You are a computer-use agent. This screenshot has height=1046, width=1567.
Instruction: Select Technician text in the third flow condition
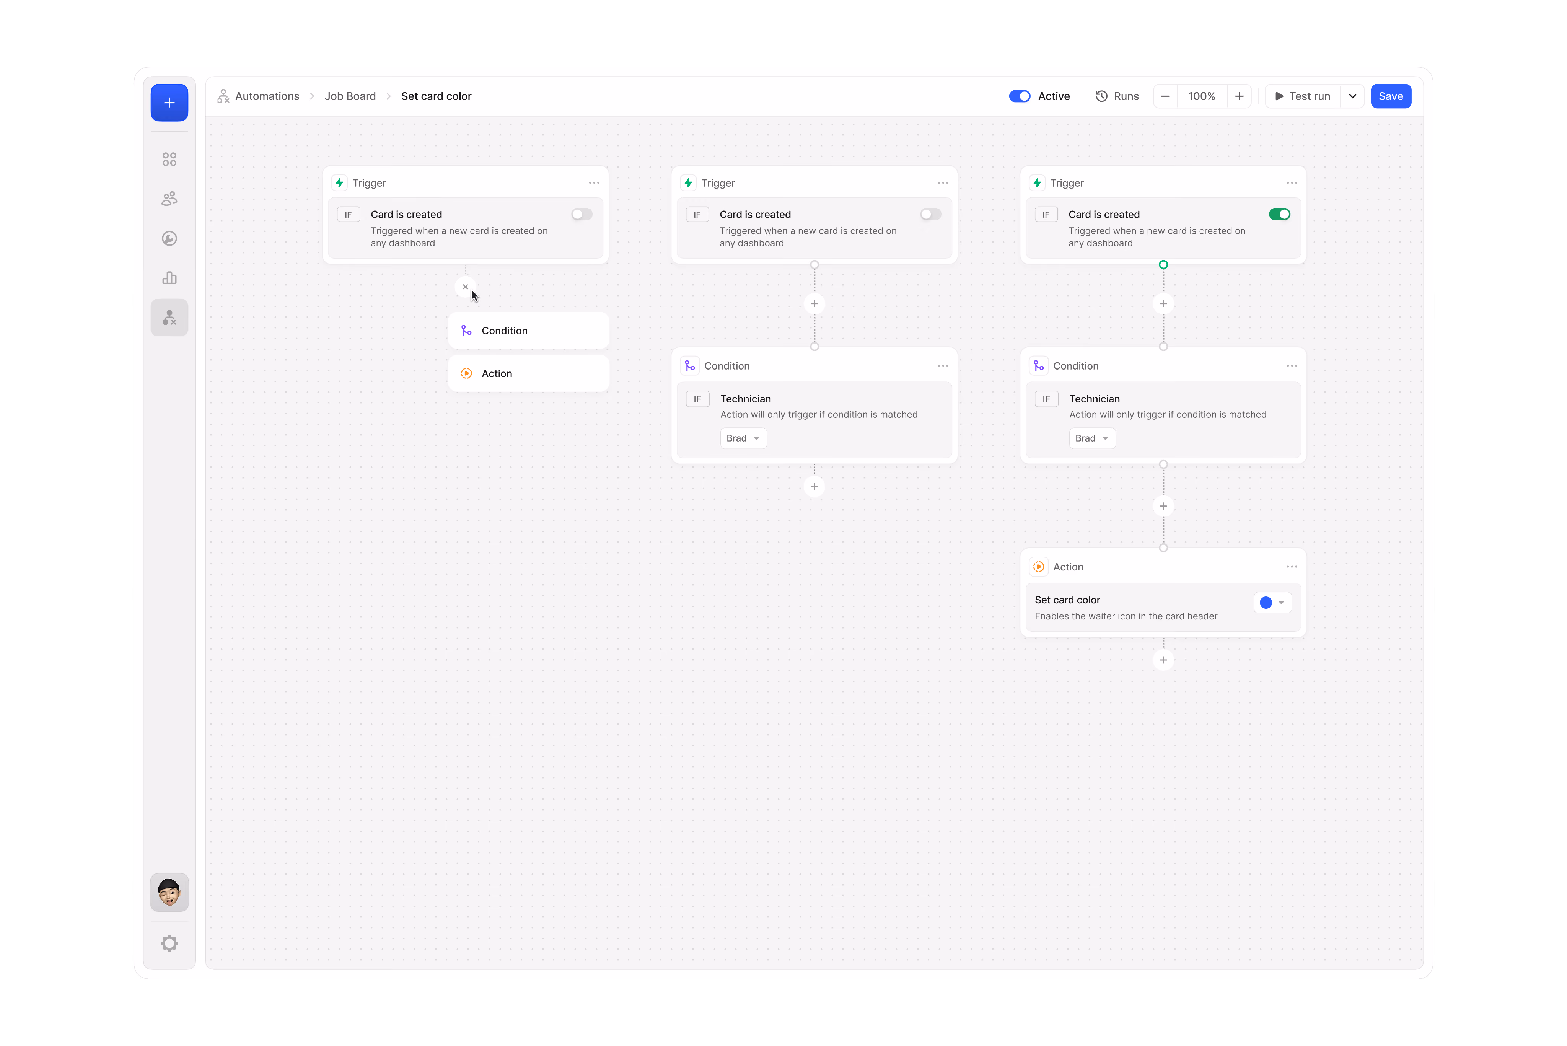coord(1095,399)
